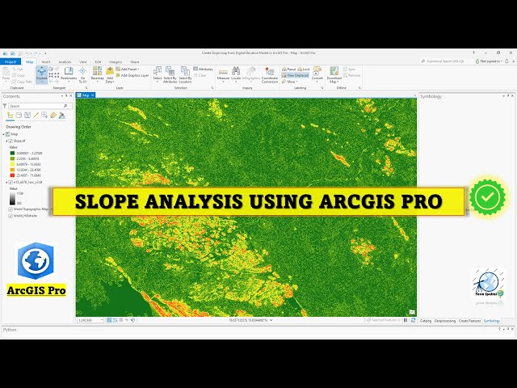Toggle View Unplaced labels
The height and width of the screenshot is (388, 517).
click(296, 75)
